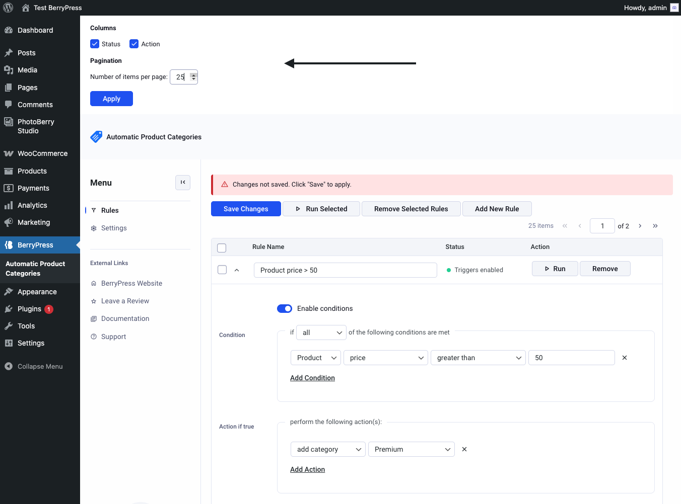Screen dimensions: 681x504
Task: Click the Payments dollar icon
Action: [9, 188]
